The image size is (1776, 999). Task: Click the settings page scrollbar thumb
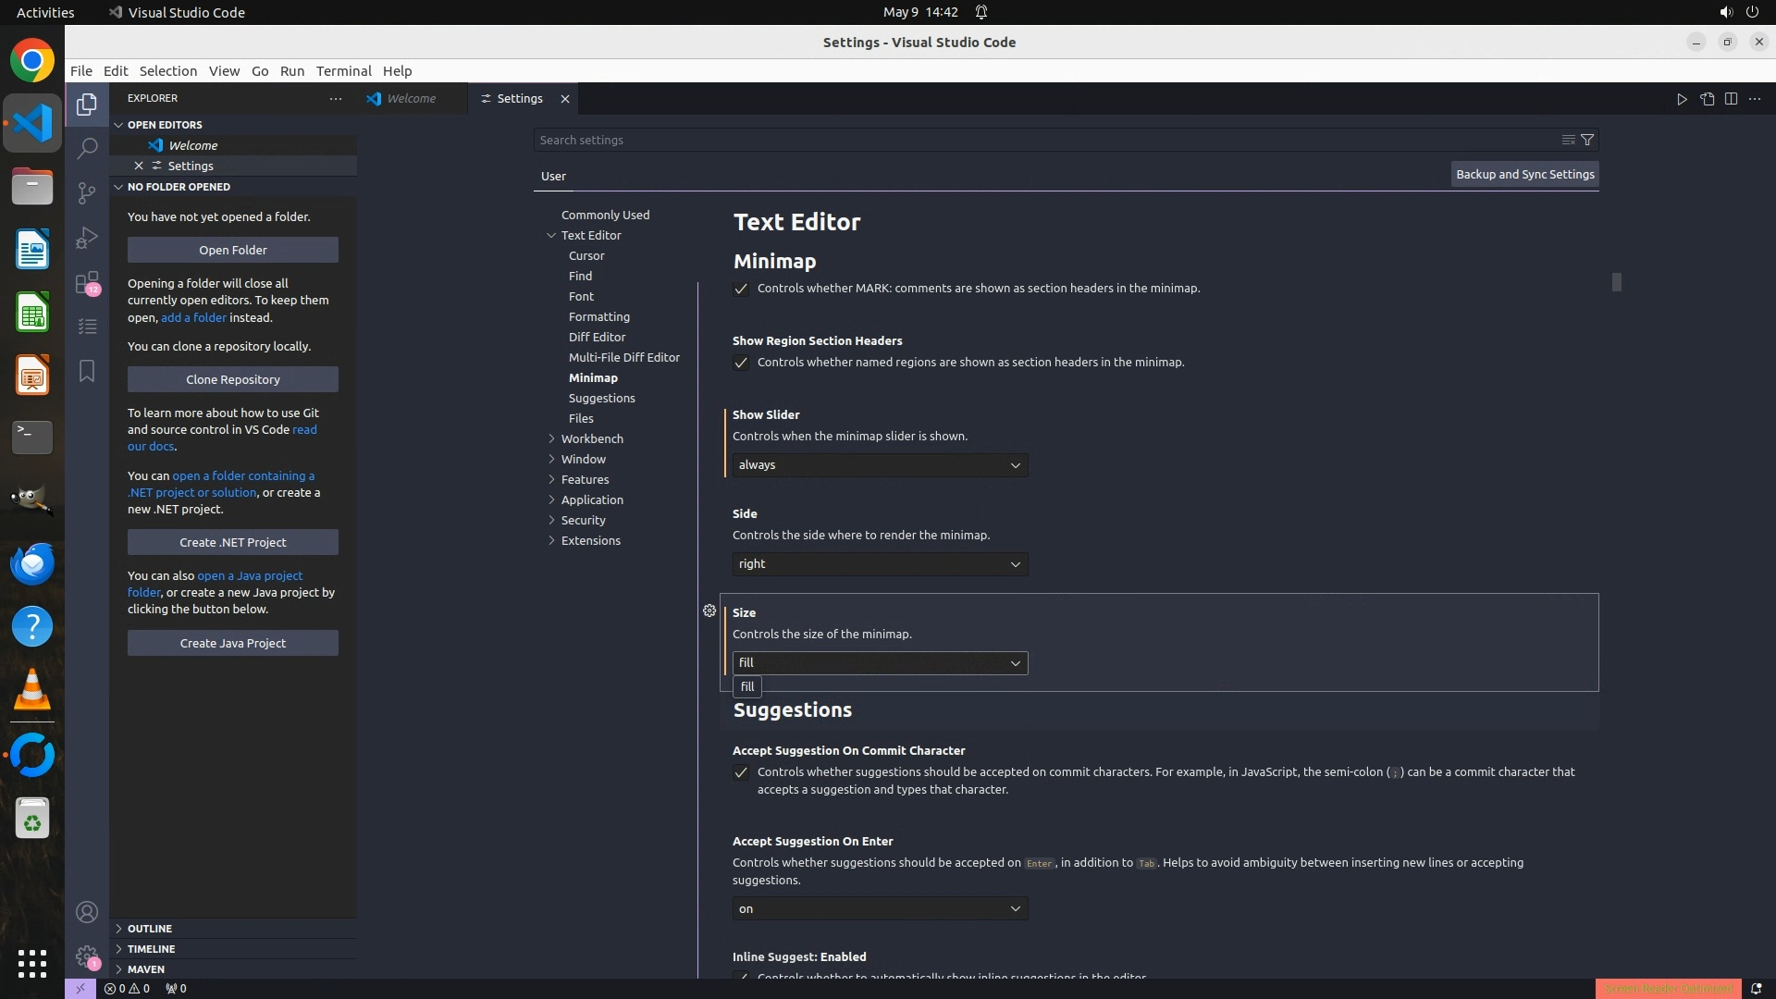point(1616,282)
